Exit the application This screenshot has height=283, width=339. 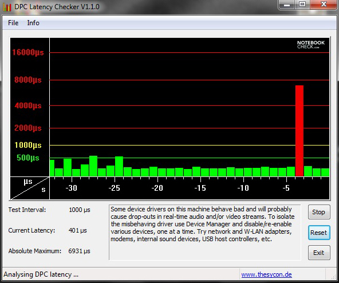[x=319, y=253]
